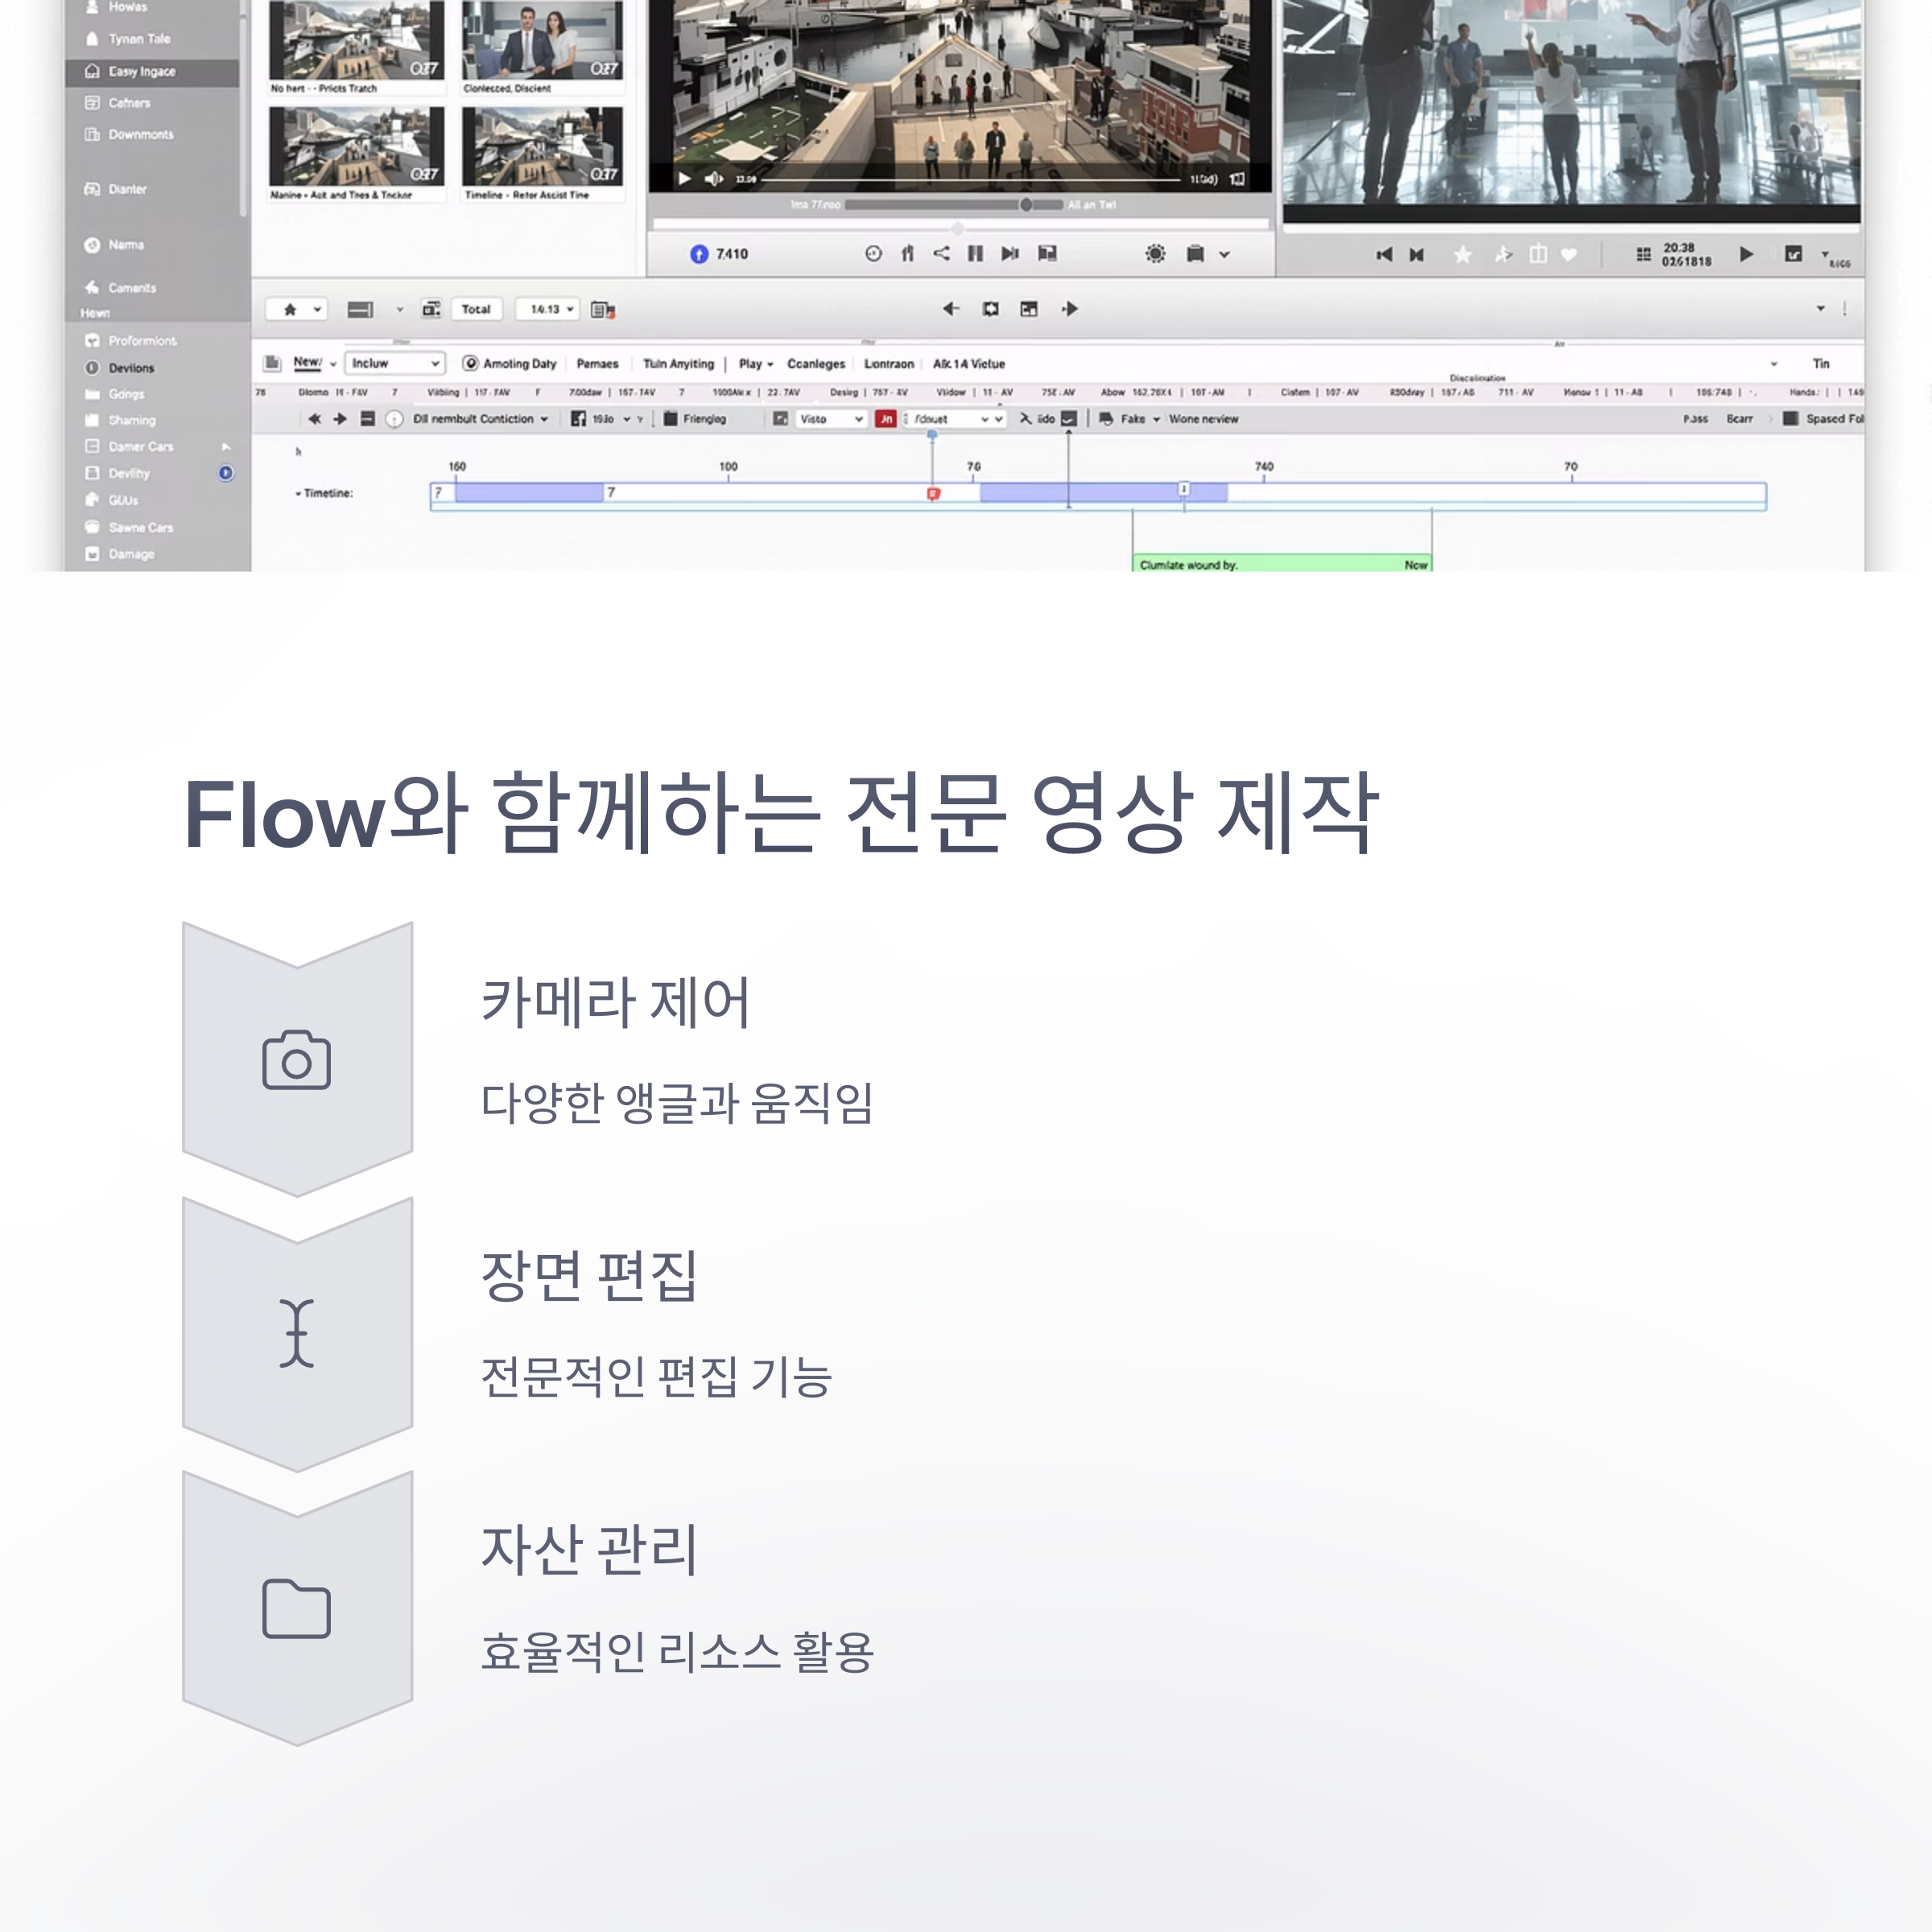
Task: Click the share icon below the preview
Action: pos(941,253)
